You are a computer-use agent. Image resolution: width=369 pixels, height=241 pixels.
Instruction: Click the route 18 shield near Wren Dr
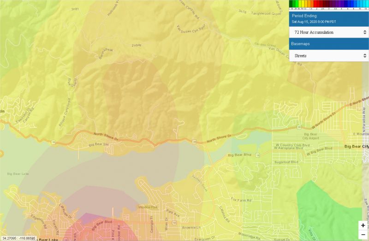pyautogui.click(x=174, y=223)
